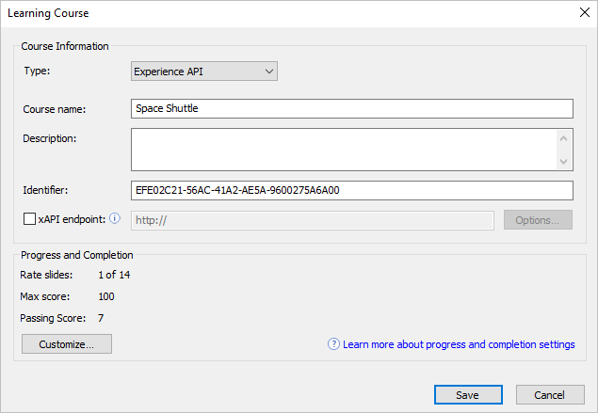
Task: Click into the Course name field
Action: [351, 108]
